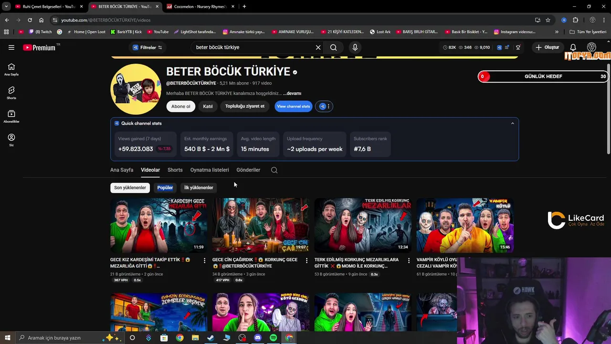Reload the page in Chrome
This screenshot has height=344, width=611.
(x=30, y=20)
